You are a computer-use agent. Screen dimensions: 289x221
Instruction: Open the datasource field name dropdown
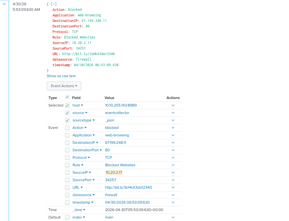pyautogui.click(x=83, y=195)
